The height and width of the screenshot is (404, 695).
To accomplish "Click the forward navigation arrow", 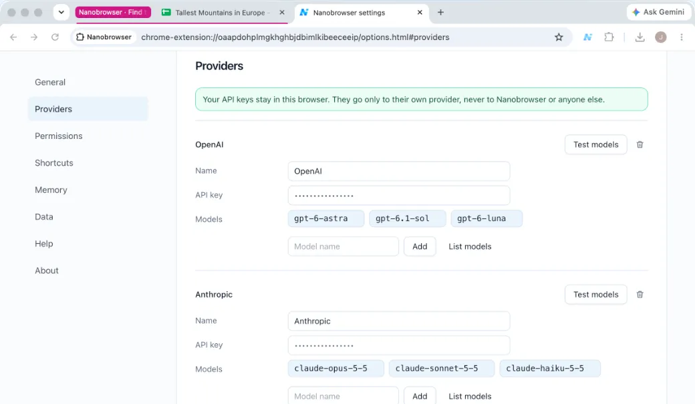I will pyautogui.click(x=34, y=37).
